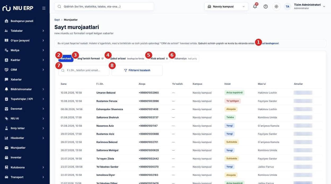Image resolution: width=331 pixels, height=184 pixels.
Task: Click the TA user avatar
Action: click(x=287, y=7)
